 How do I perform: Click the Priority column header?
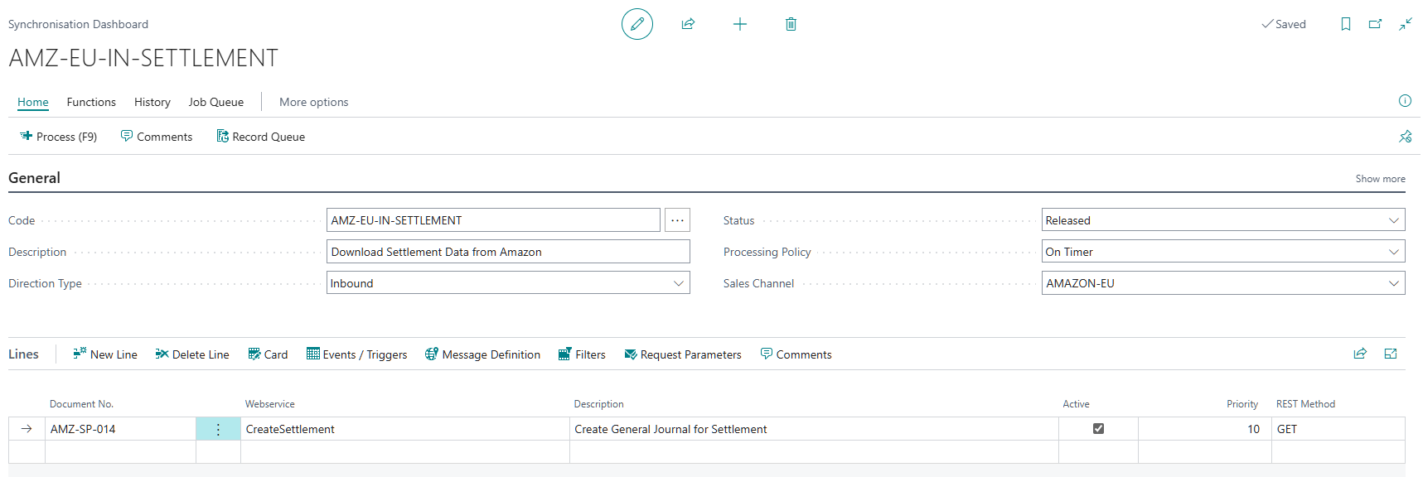1241,404
